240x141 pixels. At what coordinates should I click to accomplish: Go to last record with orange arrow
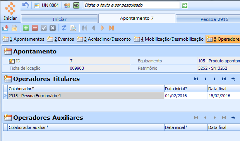[111, 28]
